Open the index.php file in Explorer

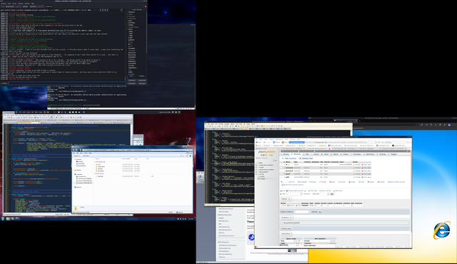coord(99,176)
